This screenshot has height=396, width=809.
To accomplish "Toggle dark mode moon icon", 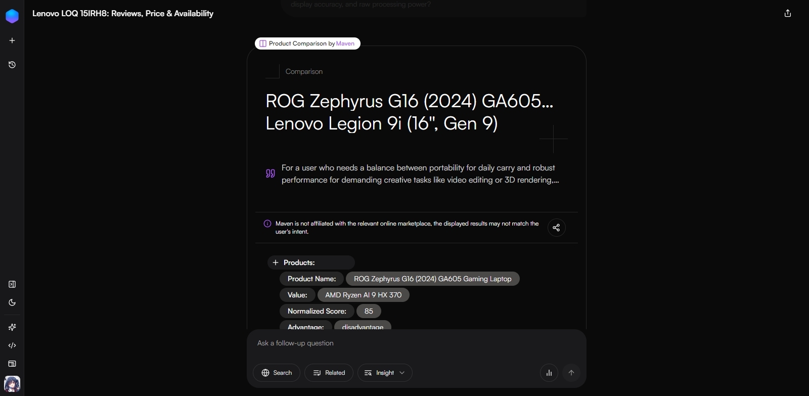I will click(x=12, y=302).
